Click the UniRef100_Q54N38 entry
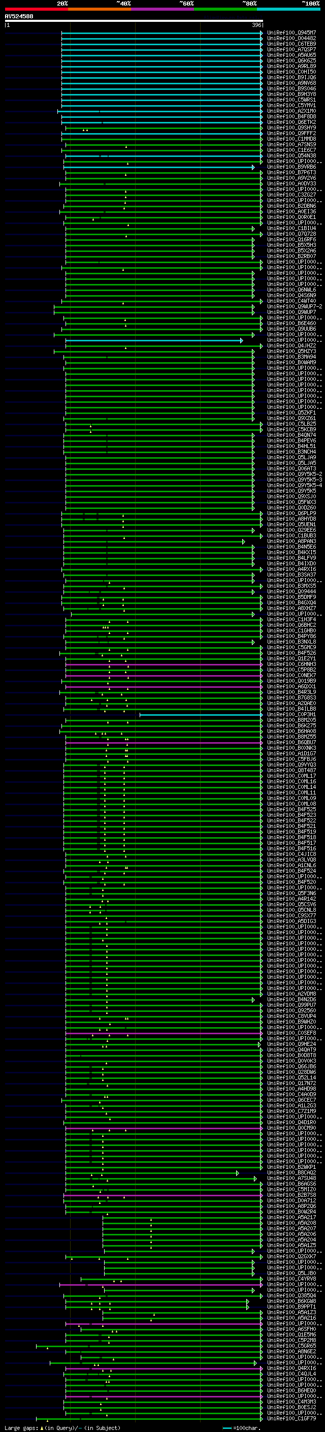 pos(291,155)
